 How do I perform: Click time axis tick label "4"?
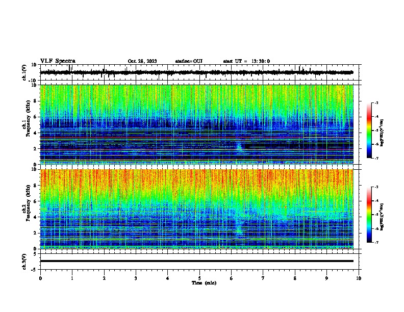(x=168, y=278)
